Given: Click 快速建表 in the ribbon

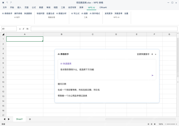Looking at the screenshot, I should click(28, 14).
